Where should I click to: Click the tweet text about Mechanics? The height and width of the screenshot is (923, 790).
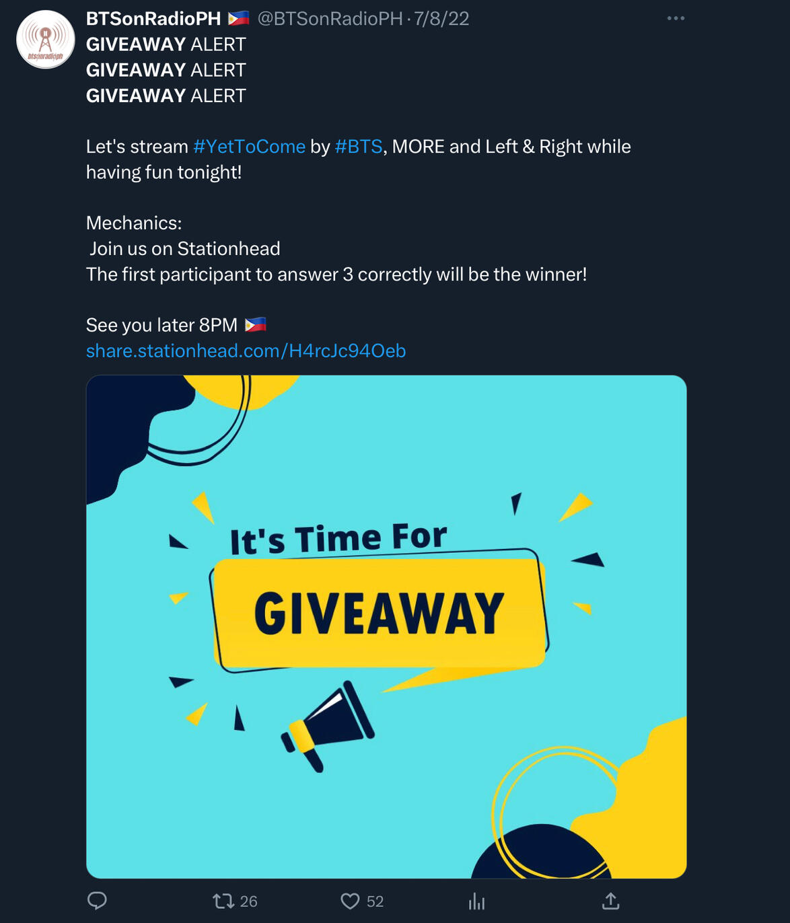tap(134, 223)
